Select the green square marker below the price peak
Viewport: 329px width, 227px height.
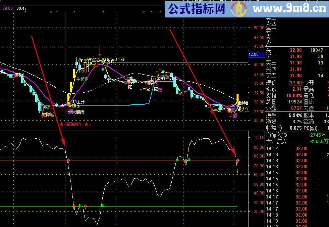(x=103, y=70)
